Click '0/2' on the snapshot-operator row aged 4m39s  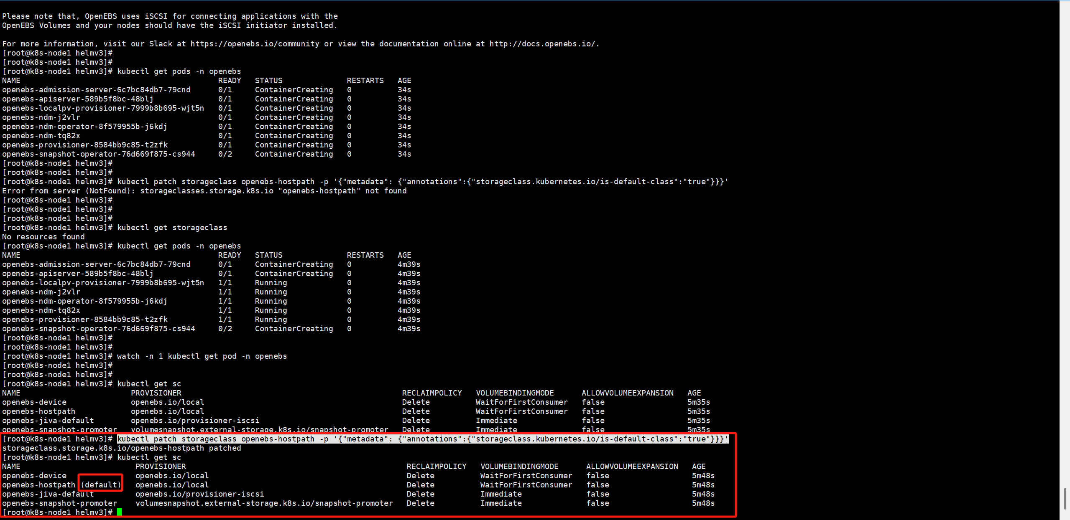pyautogui.click(x=225, y=328)
